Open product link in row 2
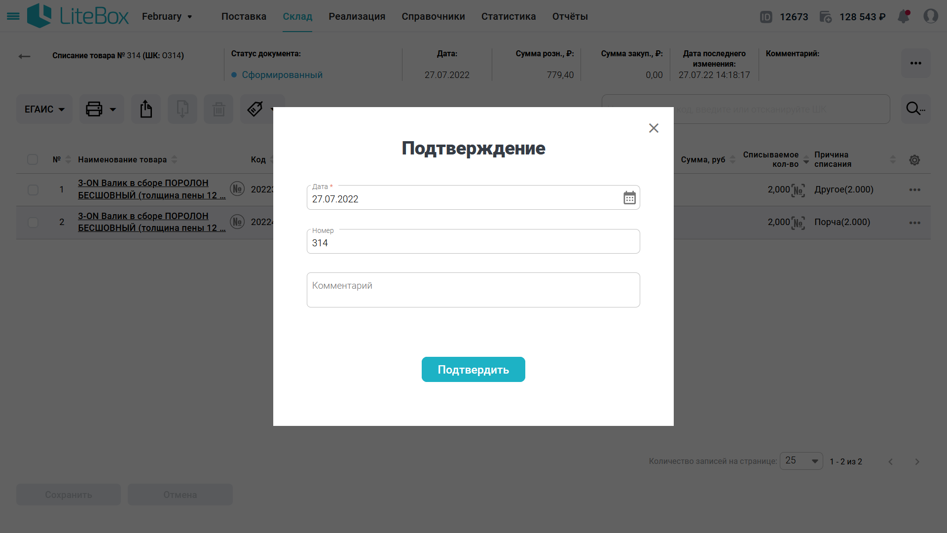 [151, 222]
